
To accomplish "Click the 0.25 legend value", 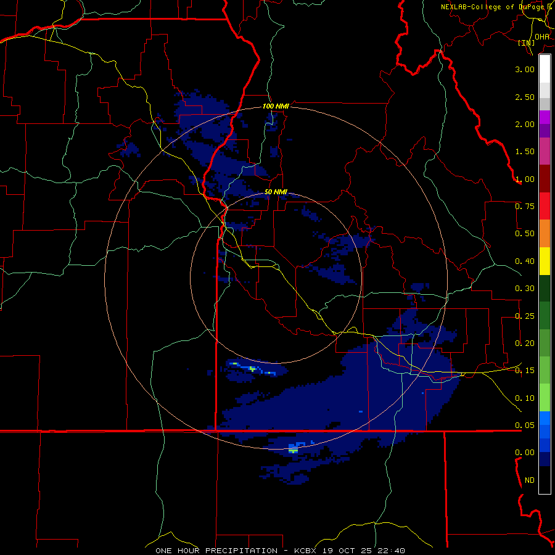I will [525, 316].
